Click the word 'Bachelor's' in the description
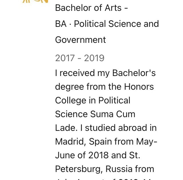This screenshot has width=183, height=180. [134, 73]
